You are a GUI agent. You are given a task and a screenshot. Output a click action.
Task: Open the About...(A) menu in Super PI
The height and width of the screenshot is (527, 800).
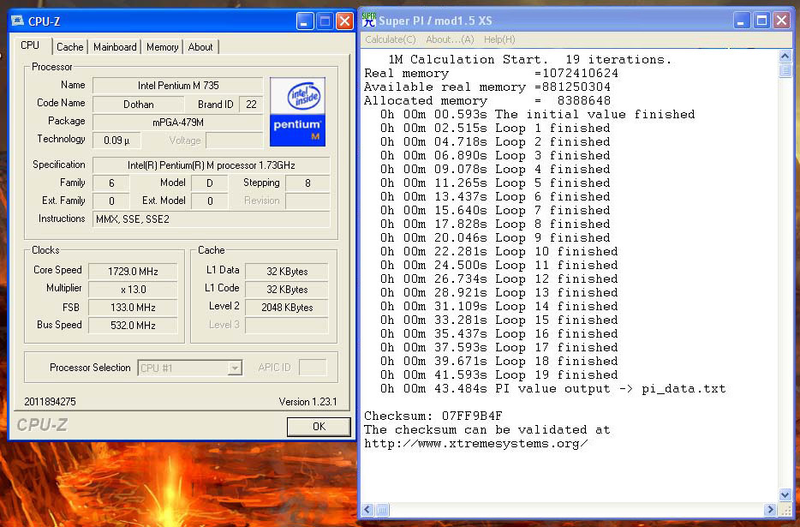[450, 39]
